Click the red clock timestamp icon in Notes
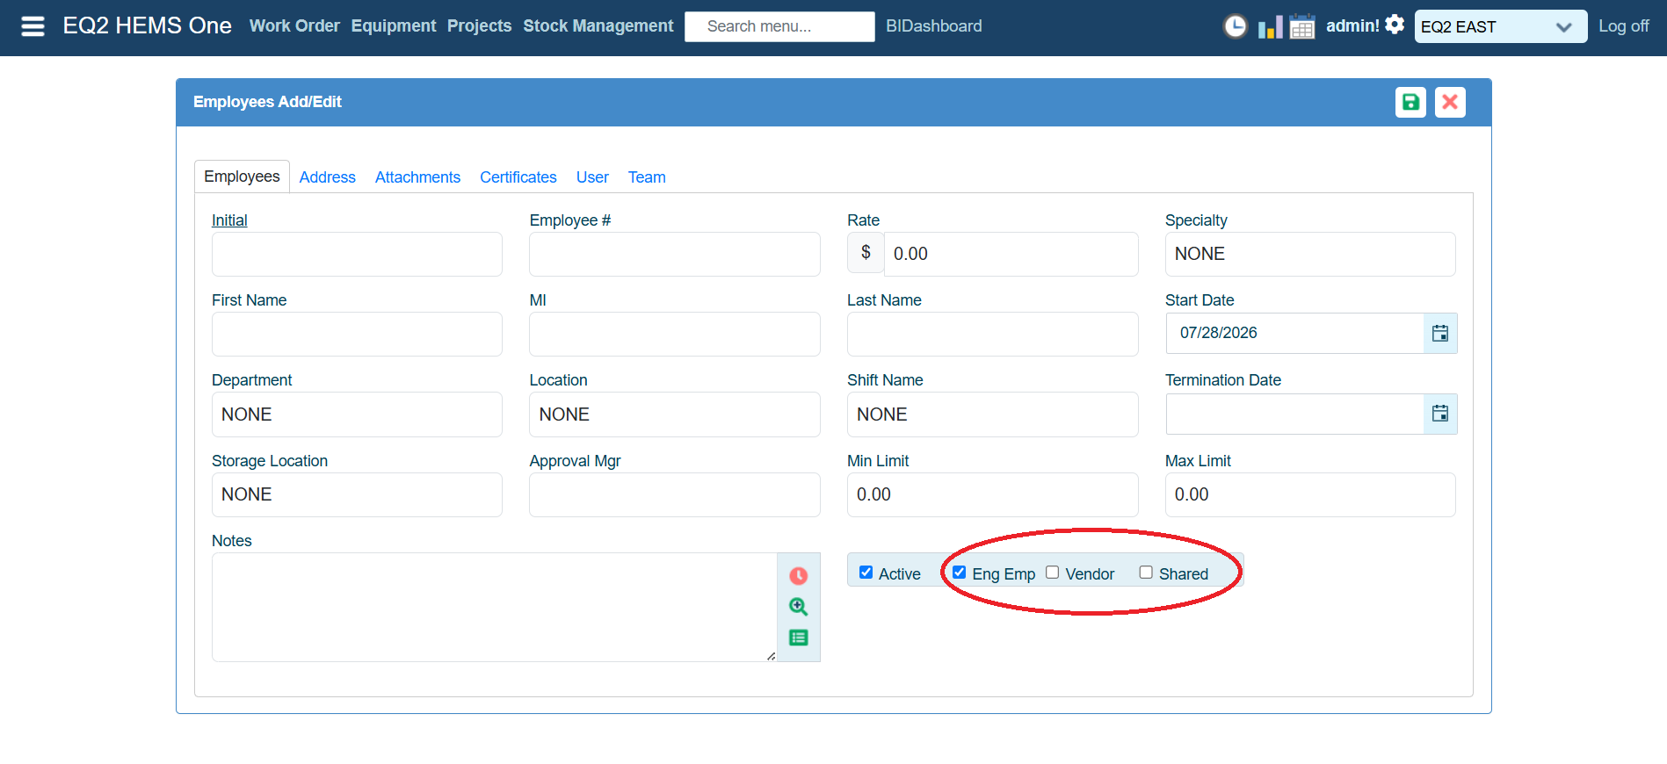The width and height of the screenshot is (1667, 764). pos(798,576)
